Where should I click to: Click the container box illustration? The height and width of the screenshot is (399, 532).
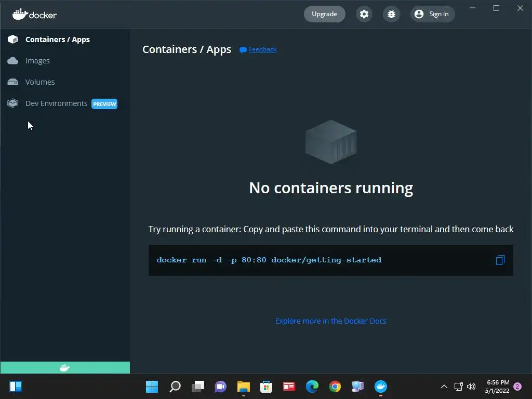coord(331,142)
